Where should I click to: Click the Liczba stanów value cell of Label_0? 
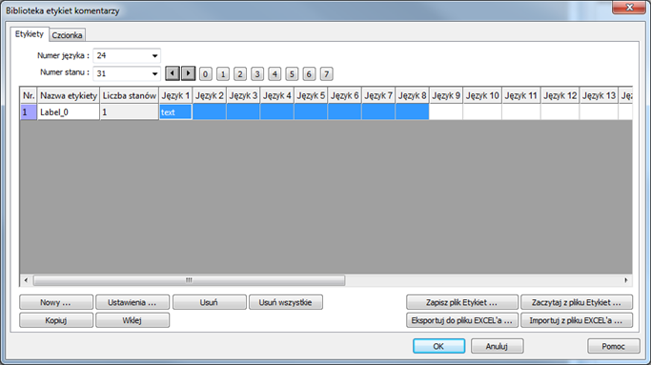[129, 112]
